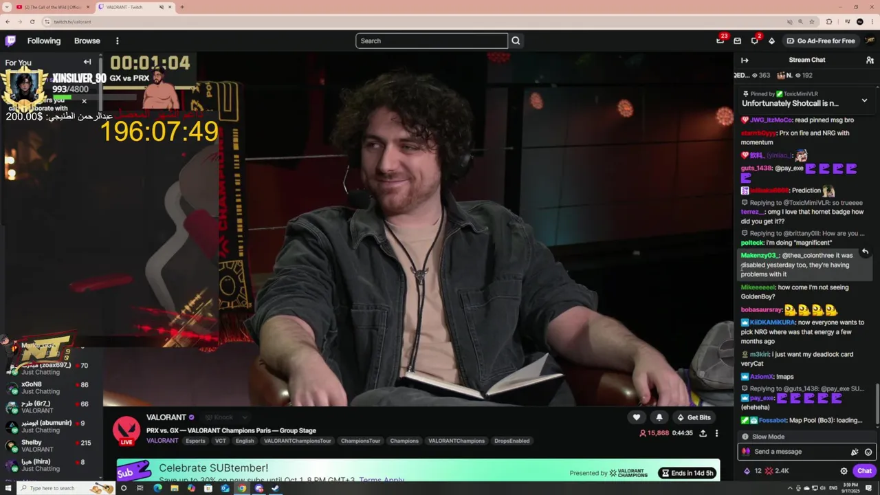880x495 pixels.
Task: Click the share icon next to stream uptime
Action: pos(703,433)
